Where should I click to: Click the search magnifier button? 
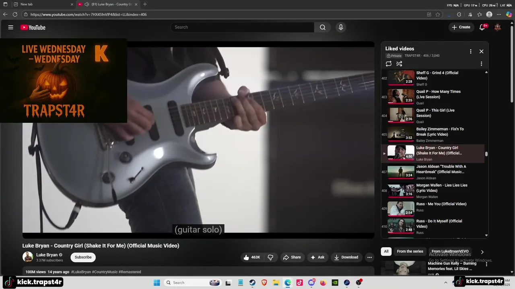[323, 27]
